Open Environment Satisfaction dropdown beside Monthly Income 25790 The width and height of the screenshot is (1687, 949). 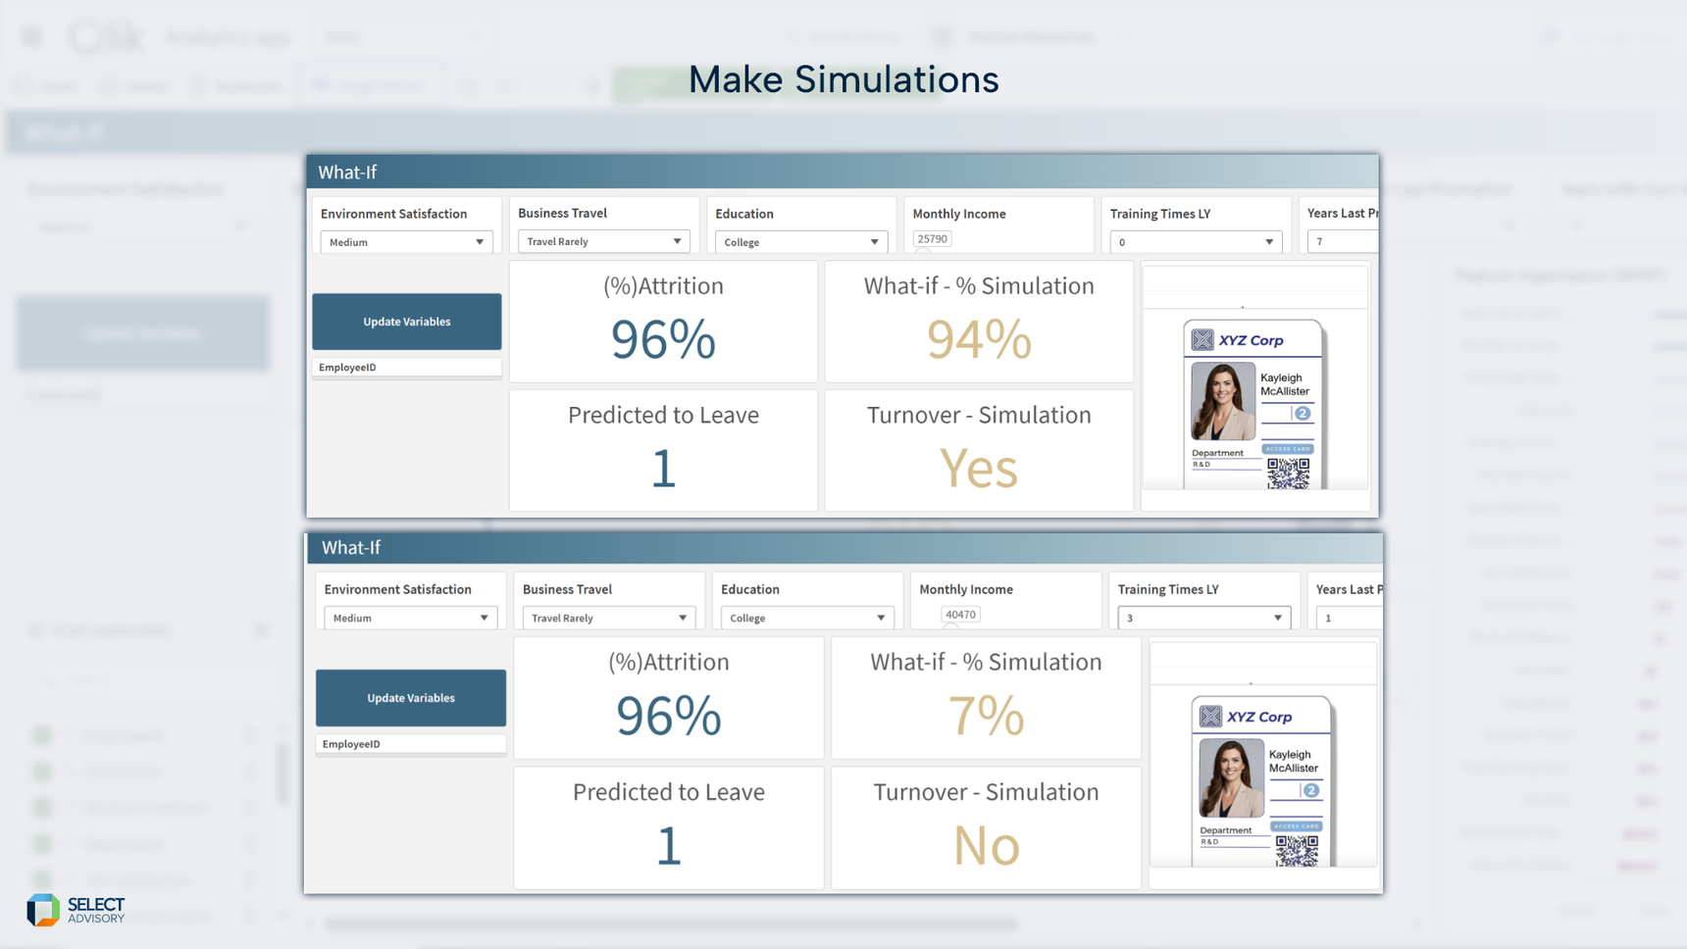[406, 242]
